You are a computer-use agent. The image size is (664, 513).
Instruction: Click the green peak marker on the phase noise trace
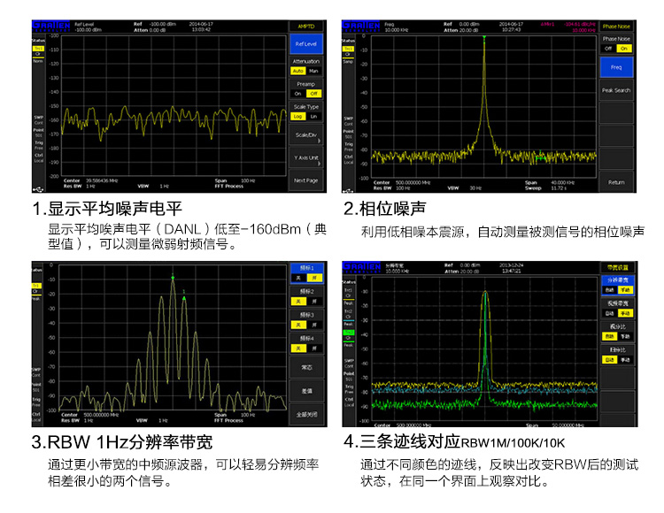tap(484, 38)
